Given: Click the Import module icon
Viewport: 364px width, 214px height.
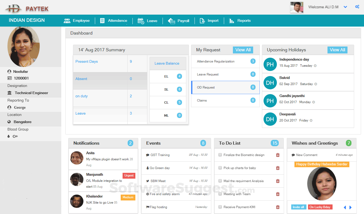Looking at the screenshot, I should 202,20.
